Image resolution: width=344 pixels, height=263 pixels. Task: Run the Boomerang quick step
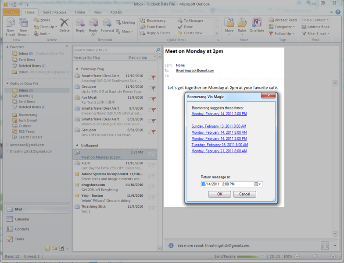[x=153, y=21]
